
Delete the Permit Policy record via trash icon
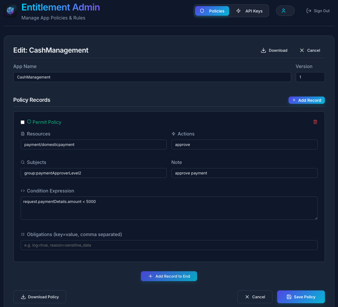pos(315,122)
